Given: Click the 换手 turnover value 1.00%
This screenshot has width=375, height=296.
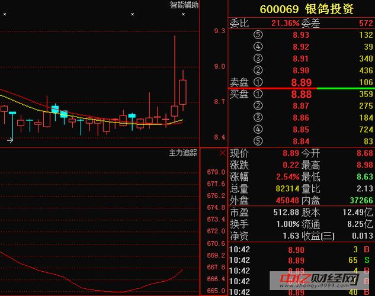Looking at the screenshot, I should (x=288, y=224).
